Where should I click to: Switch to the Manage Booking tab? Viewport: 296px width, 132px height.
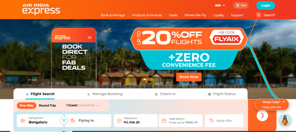click(x=105, y=94)
